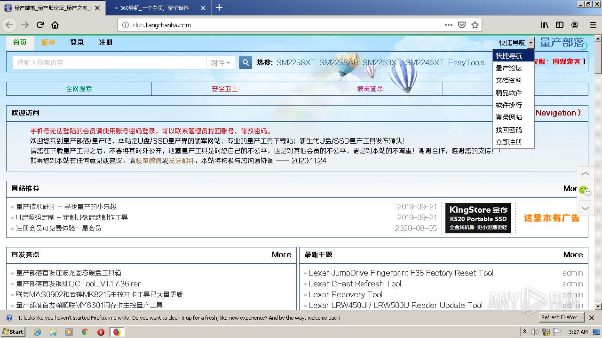Screen dimensions: 602x338
Task: Search hot keyword SM2258XT
Action: tap(296, 62)
